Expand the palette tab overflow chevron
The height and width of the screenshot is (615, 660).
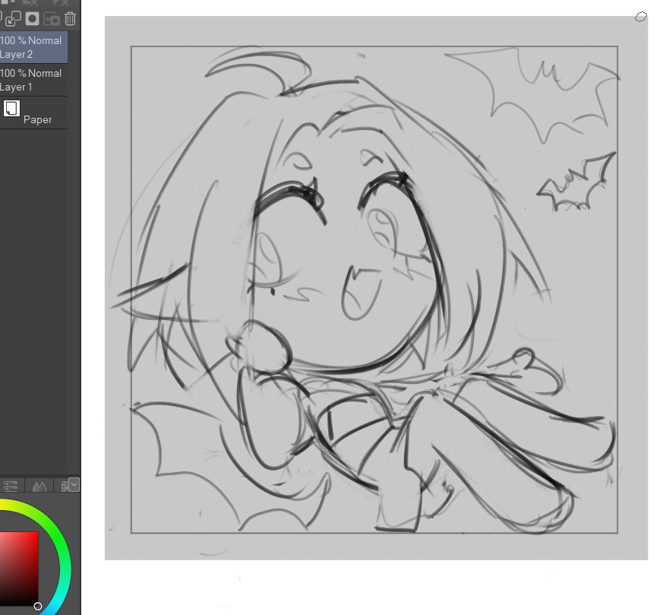[74, 483]
